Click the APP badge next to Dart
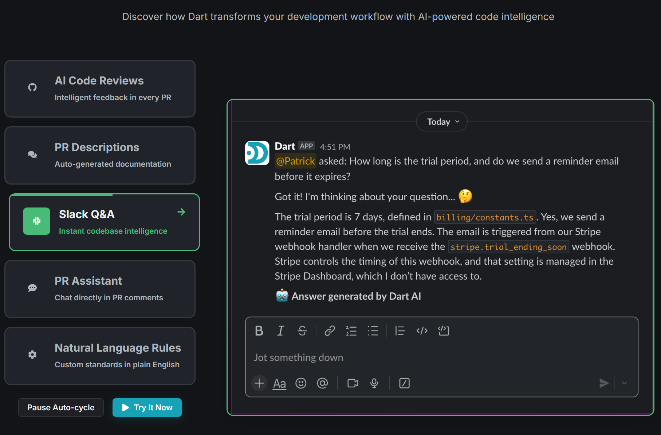This screenshot has width=661, height=435. (x=306, y=146)
